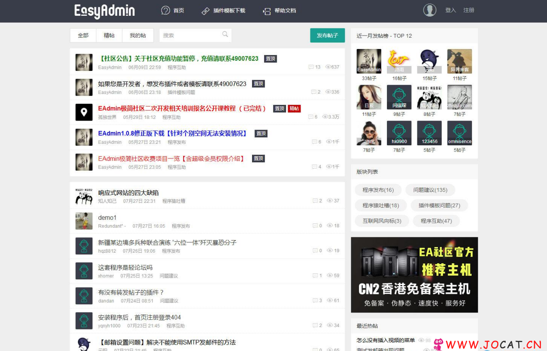
Task: Click the EasyAdmin logo
Action: point(105,11)
